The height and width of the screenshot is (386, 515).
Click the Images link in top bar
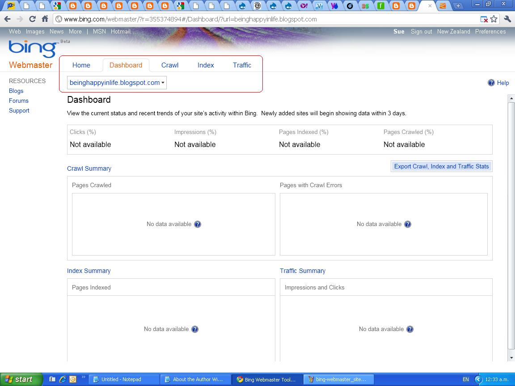coord(35,32)
